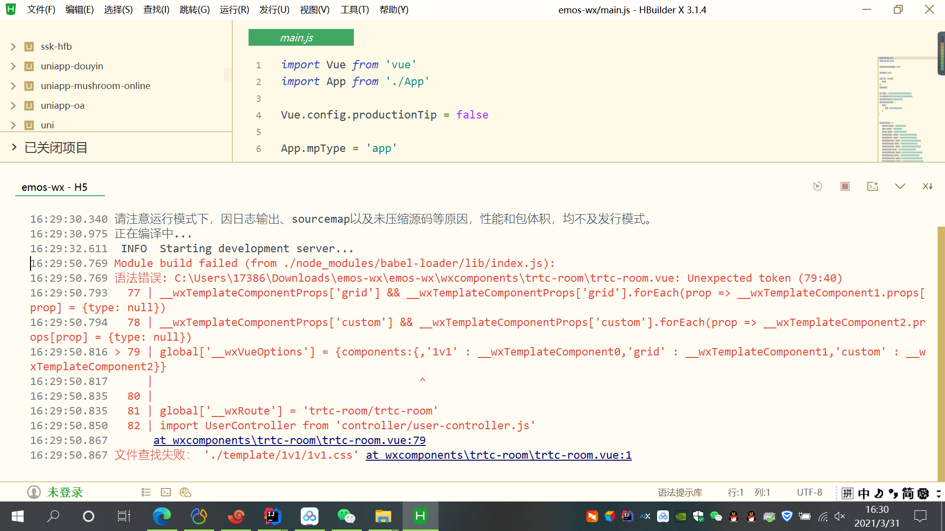Open the 文件(F) menu

(41, 10)
